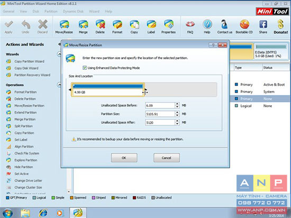Select Merge Partition in Operations
Viewport: 291px width, 218px height.
click(x=25, y=119)
